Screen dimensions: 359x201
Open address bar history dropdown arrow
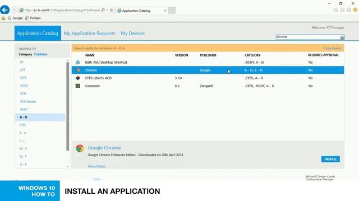tap(107, 10)
